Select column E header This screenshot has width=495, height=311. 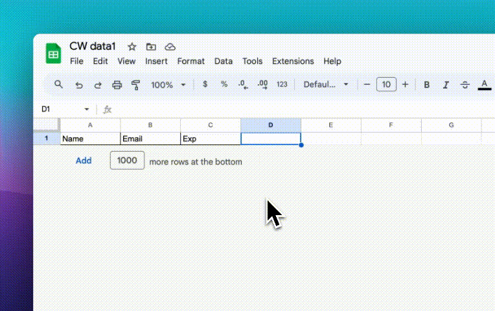(331, 125)
